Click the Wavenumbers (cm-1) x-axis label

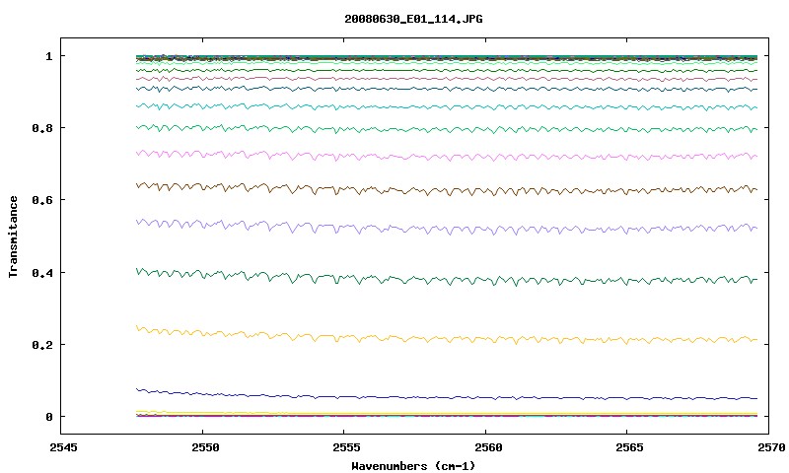click(413, 466)
